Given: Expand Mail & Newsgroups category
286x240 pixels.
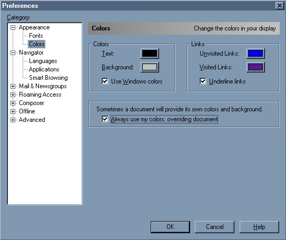Looking at the screenshot, I should [13, 86].
